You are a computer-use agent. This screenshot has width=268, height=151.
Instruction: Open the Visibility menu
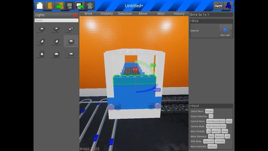[x=106, y=13]
